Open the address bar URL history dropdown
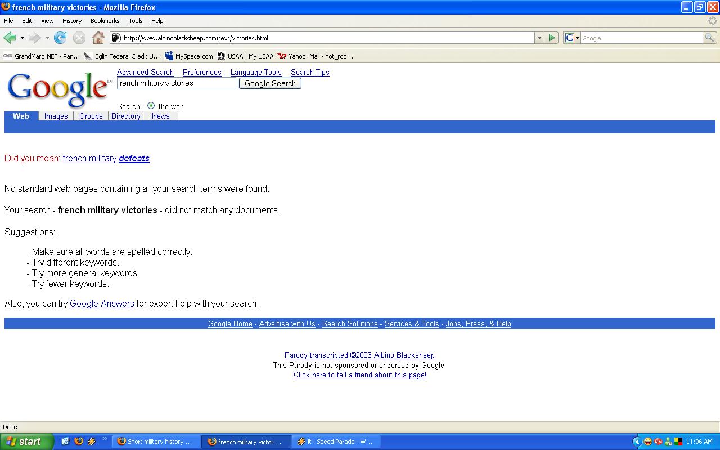The width and height of the screenshot is (720, 450). point(539,38)
